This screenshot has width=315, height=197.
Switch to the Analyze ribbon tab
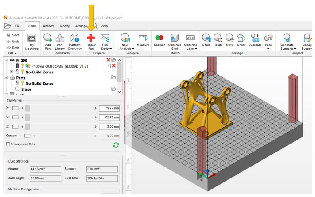coord(49,26)
